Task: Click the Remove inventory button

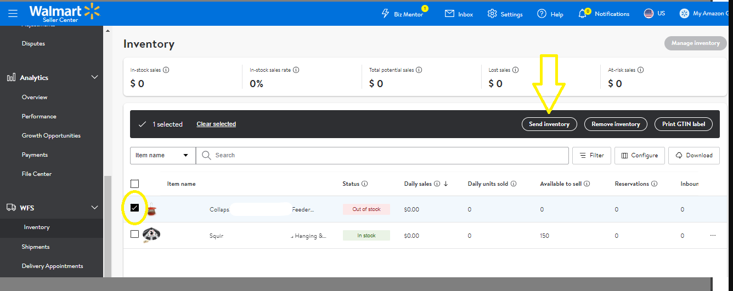Action: click(x=616, y=124)
